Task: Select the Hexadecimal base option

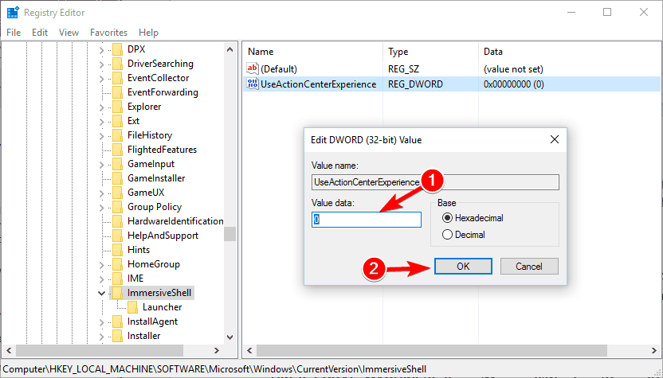Action: tap(447, 218)
